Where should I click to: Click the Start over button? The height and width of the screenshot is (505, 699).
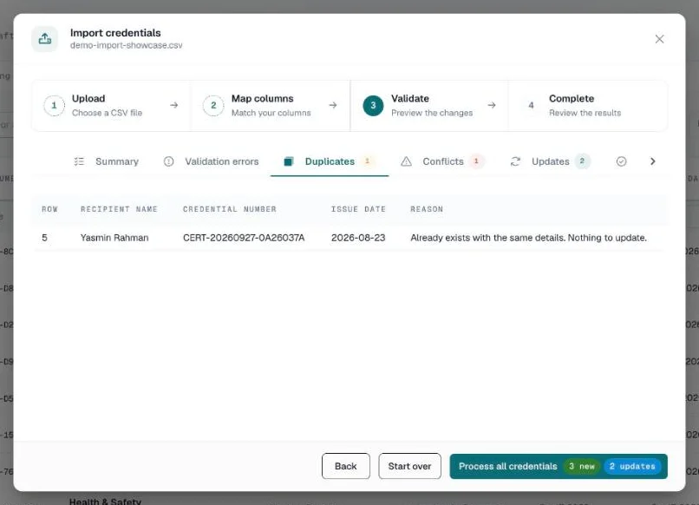click(x=409, y=466)
